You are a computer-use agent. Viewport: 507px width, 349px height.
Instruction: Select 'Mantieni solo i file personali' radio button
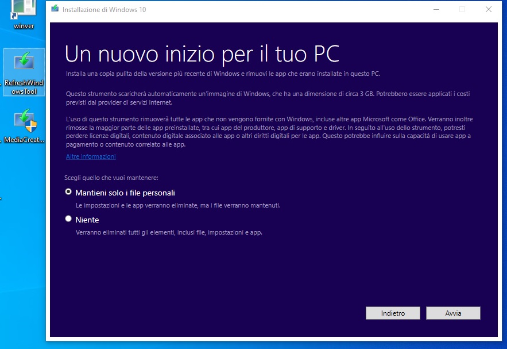pyautogui.click(x=68, y=192)
